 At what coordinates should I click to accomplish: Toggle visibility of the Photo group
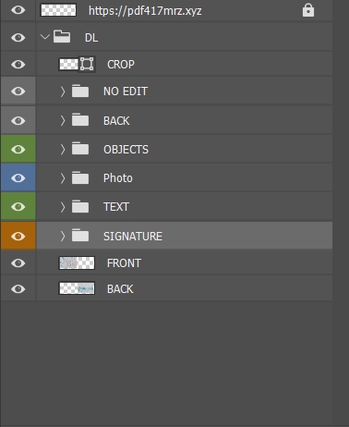18,177
